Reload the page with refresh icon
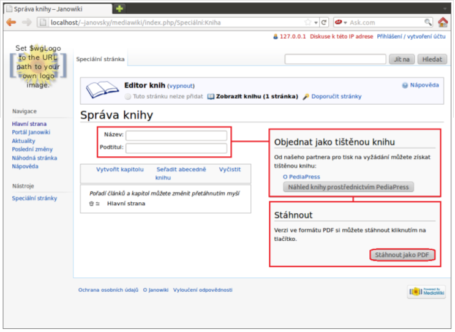The width and height of the screenshot is (455, 332). [x=324, y=22]
